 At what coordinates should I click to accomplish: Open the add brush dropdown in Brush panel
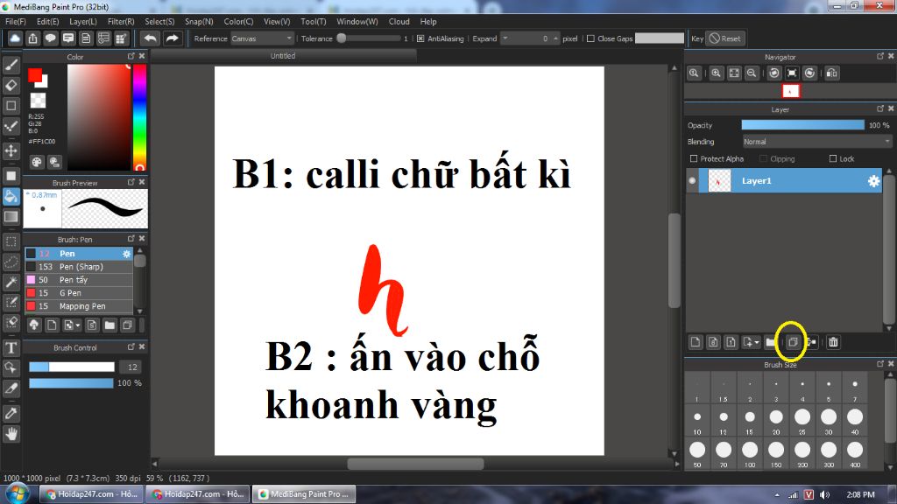[x=72, y=325]
